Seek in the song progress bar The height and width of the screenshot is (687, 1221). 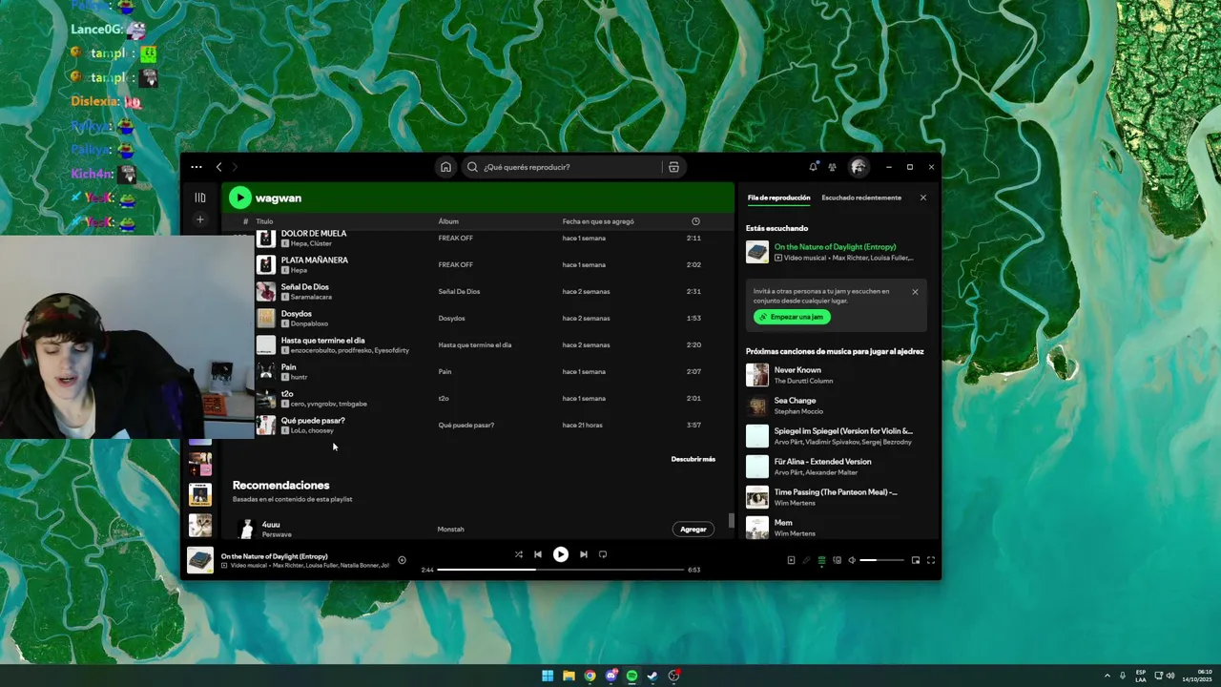pos(561,570)
